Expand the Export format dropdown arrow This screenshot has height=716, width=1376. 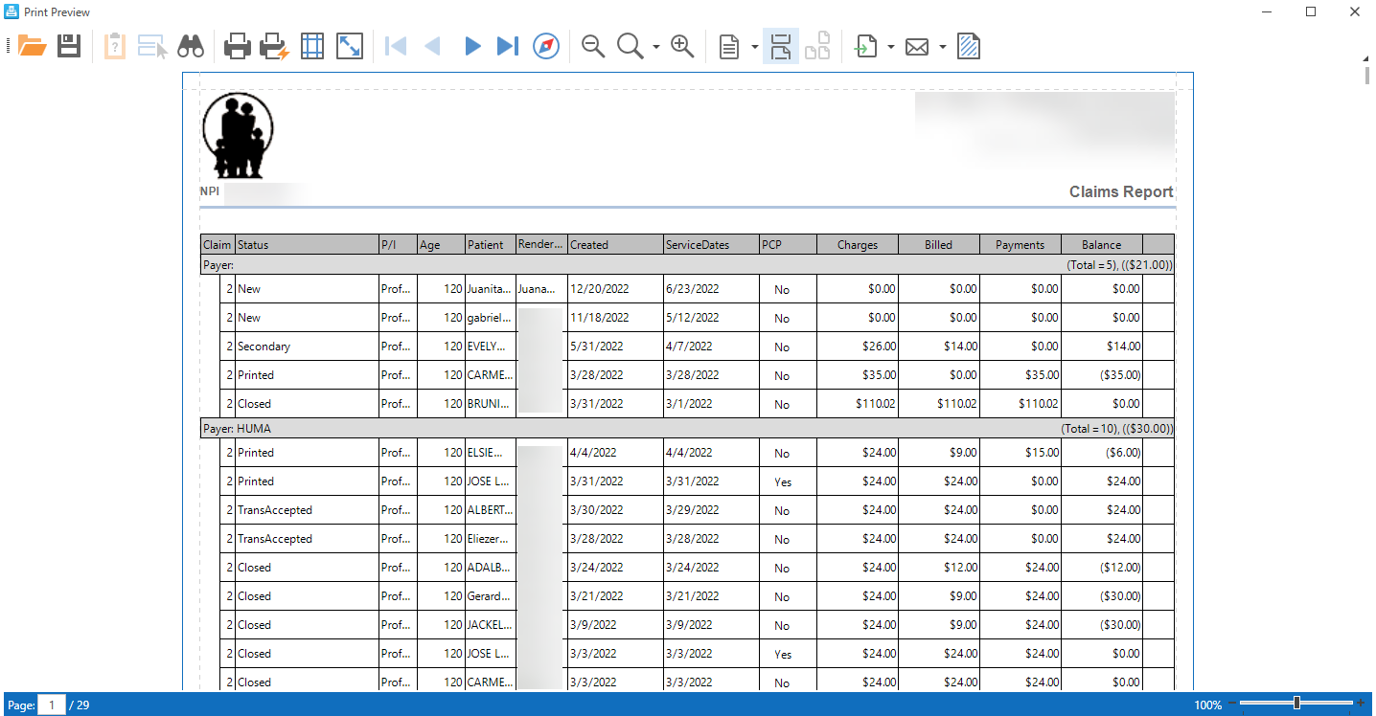coord(891,47)
